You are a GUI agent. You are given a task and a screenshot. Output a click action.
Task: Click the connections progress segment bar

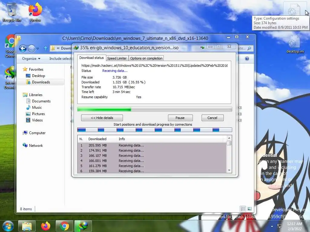point(155,130)
